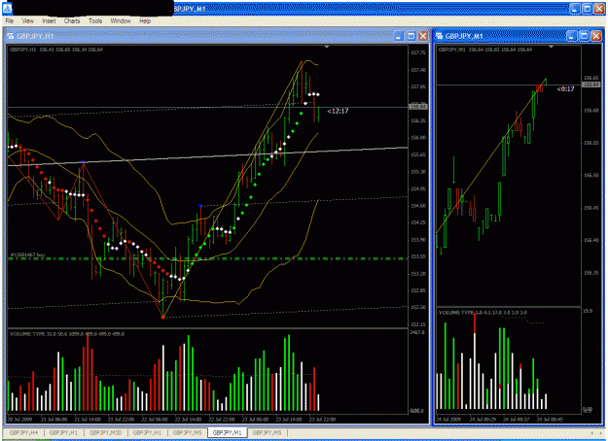Viewport: 608px width, 441px height.
Task: Click the GBPJPY,M1 OHLC header text
Action: coord(485,50)
